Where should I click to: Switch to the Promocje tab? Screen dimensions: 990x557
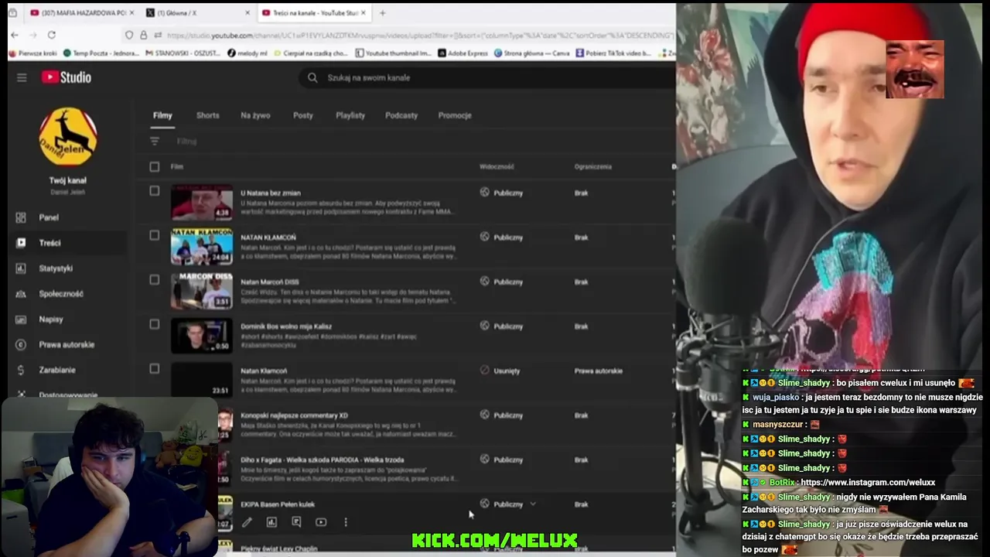[455, 115]
